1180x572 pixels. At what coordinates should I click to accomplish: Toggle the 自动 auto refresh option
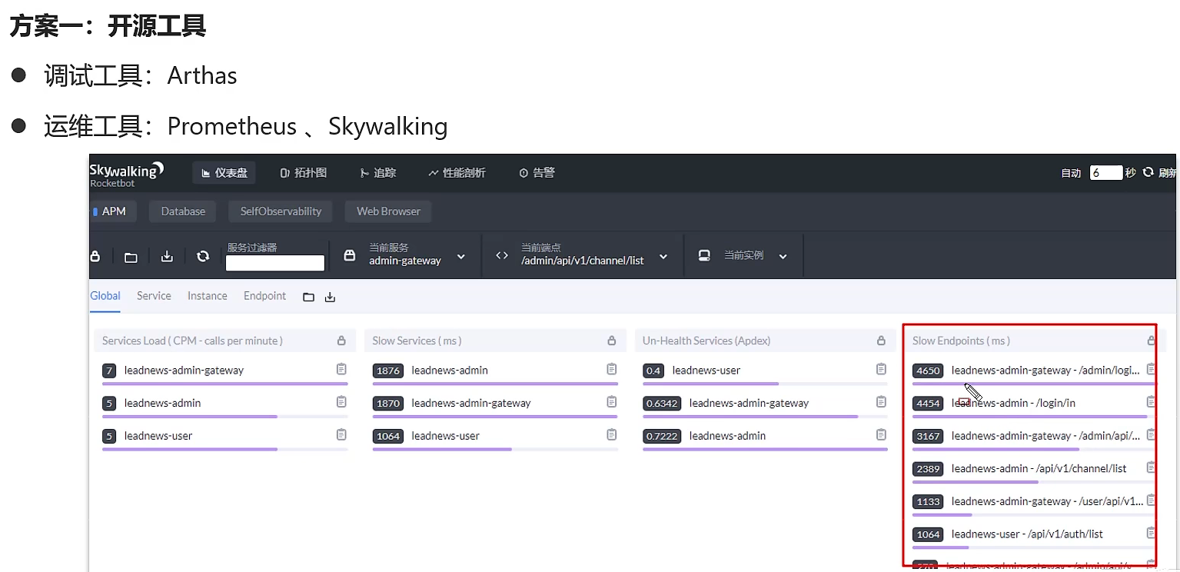click(x=1071, y=173)
